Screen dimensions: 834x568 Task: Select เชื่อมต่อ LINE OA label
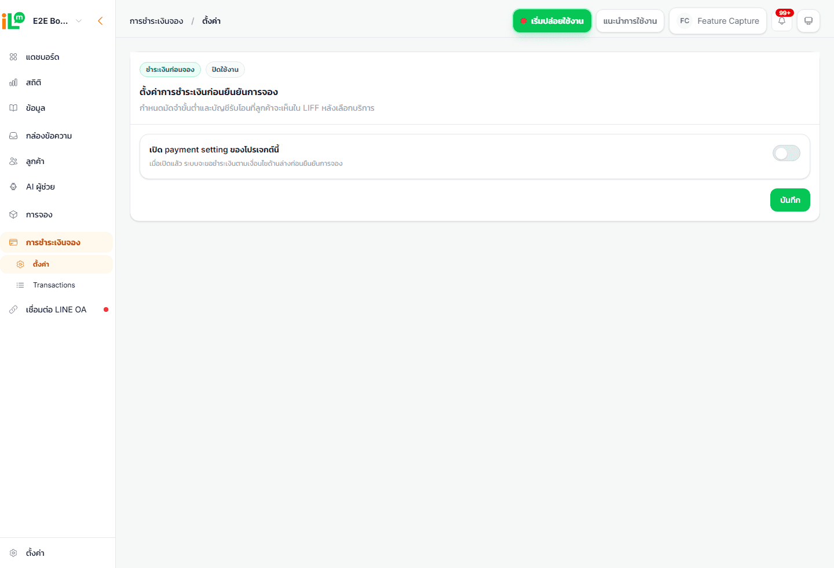pyautogui.click(x=56, y=310)
